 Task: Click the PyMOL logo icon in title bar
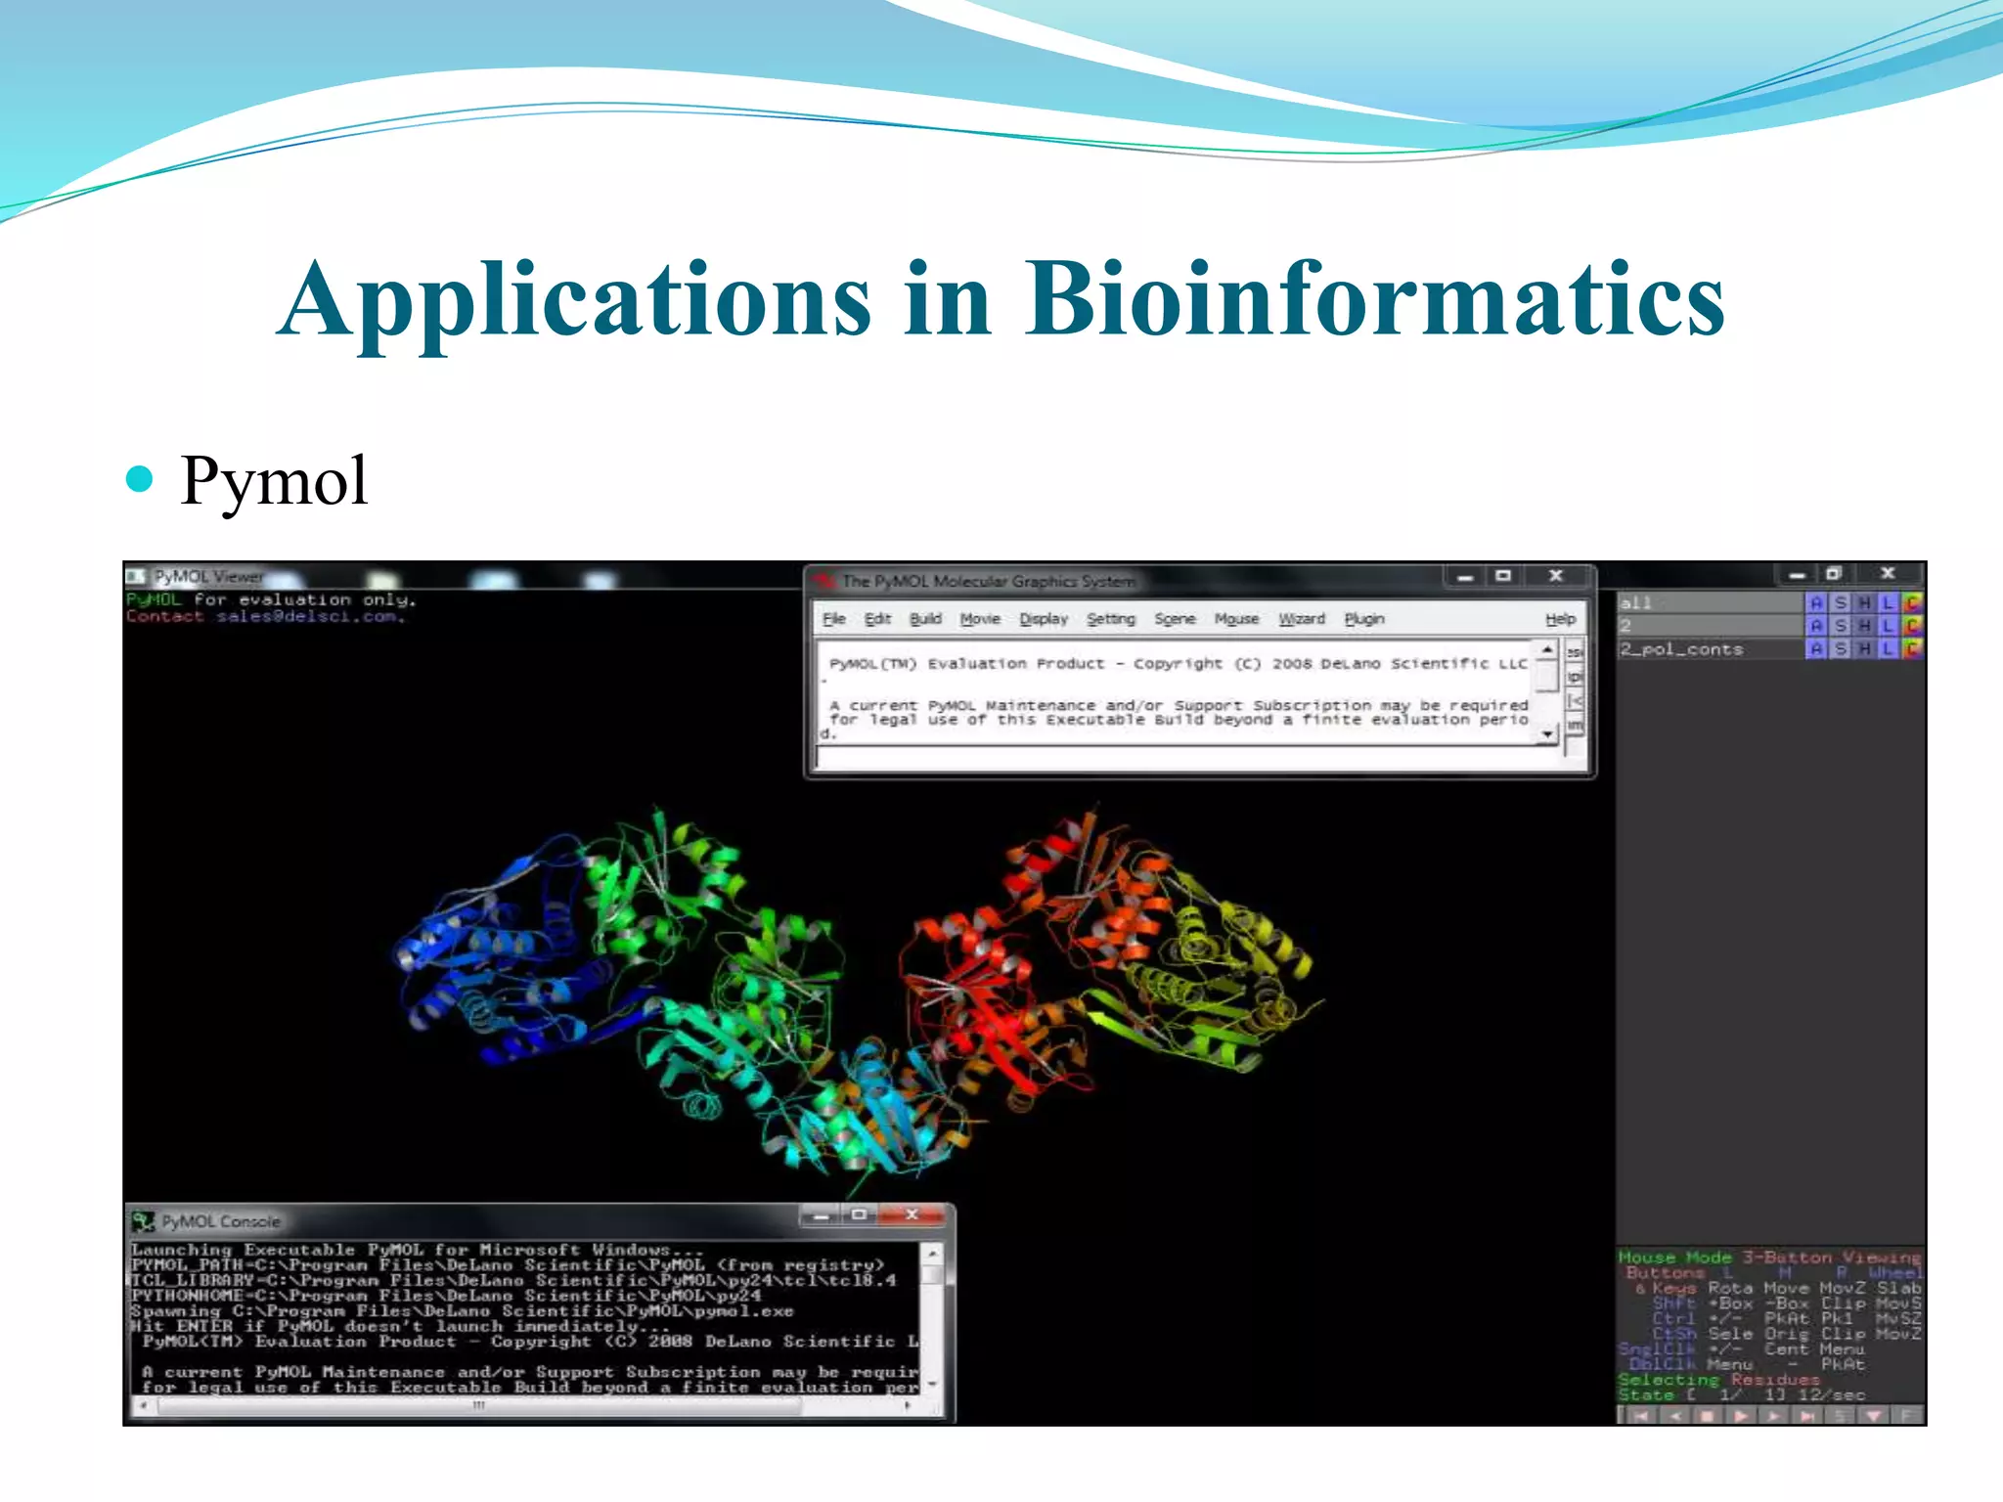click(824, 580)
